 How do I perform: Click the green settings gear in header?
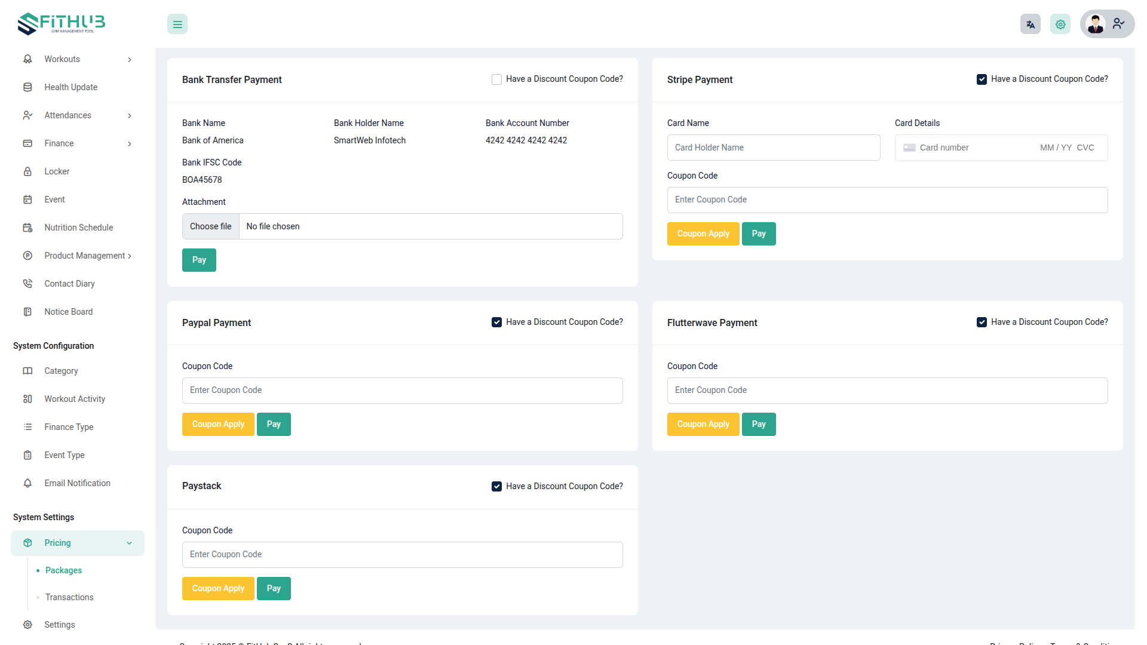pyautogui.click(x=1060, y=24)
